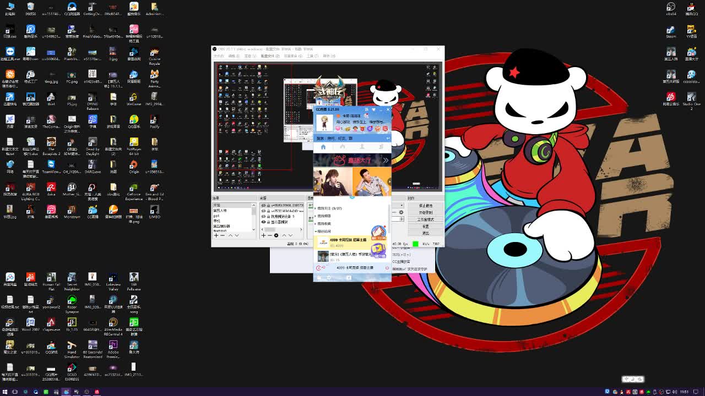Toggle eye icon of first source
Image resolution: width=705 pixels, height=396 pixels.
[x=264, y=206]
